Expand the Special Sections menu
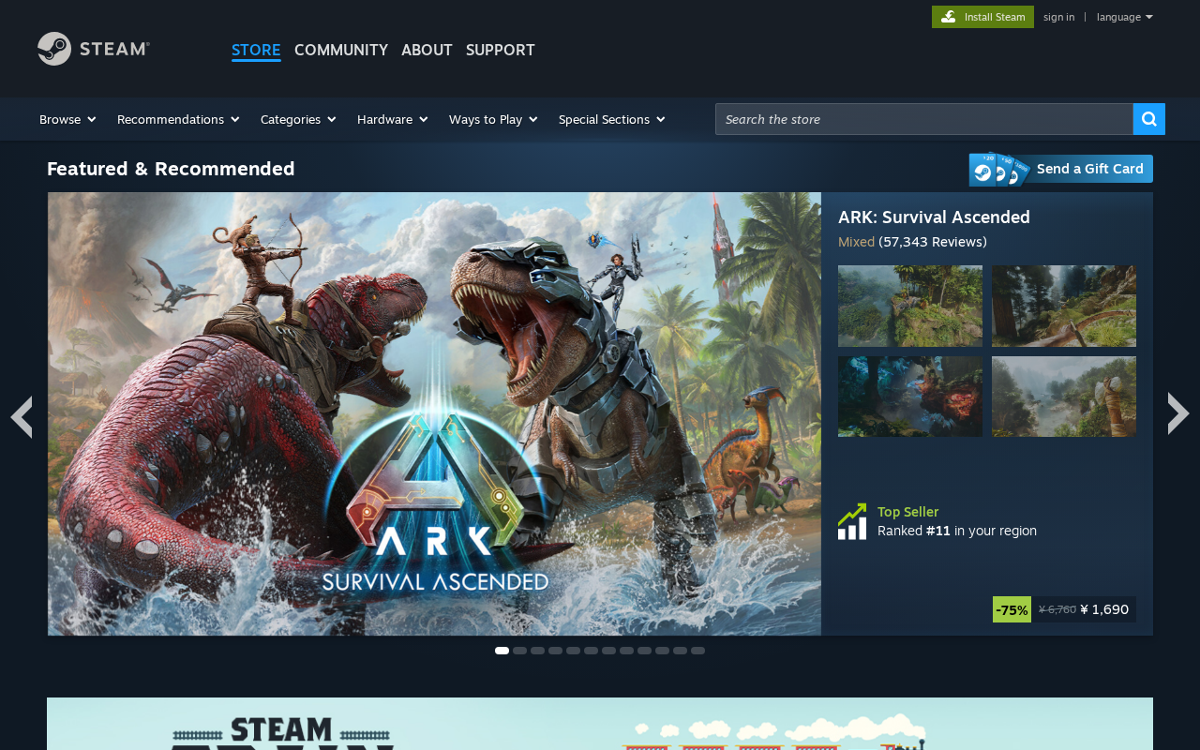Viewport: 1200px width, 750px height. tap(612, 119)
